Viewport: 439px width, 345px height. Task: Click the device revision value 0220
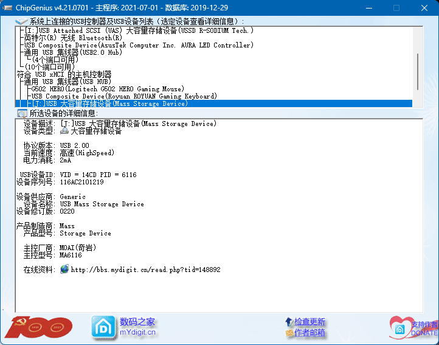click(67, 211)
